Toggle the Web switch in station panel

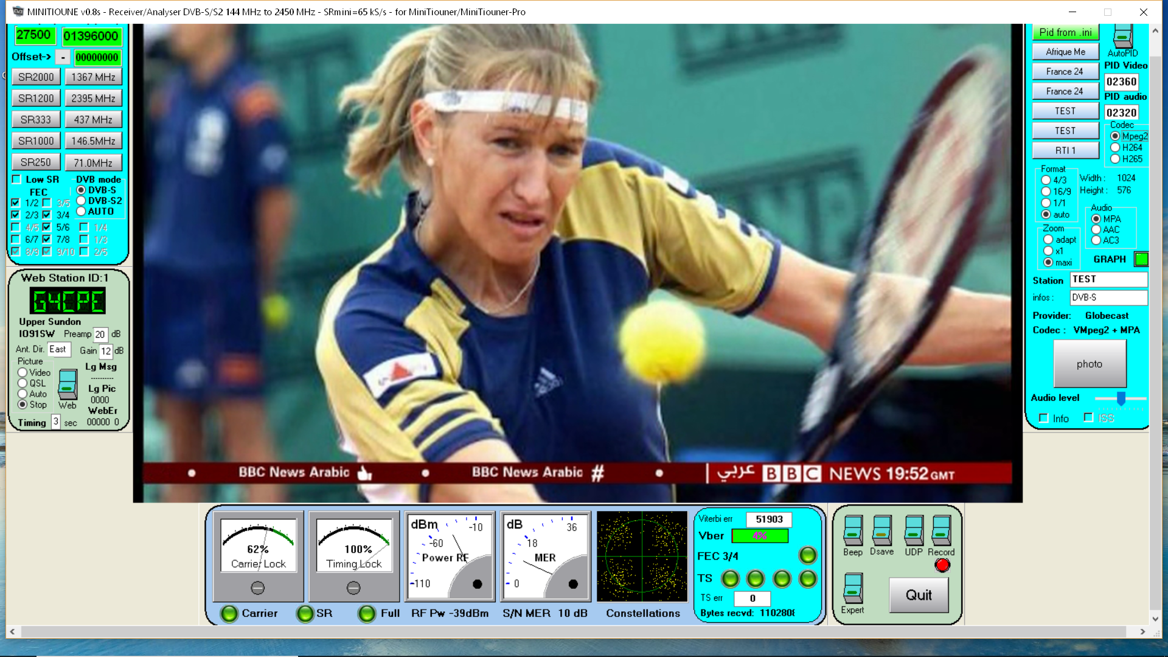[68, 384]
